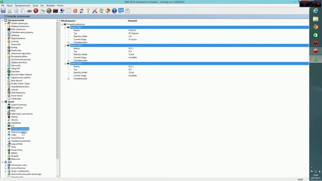Open the Oprogramowanie menu

click(22, 6)
